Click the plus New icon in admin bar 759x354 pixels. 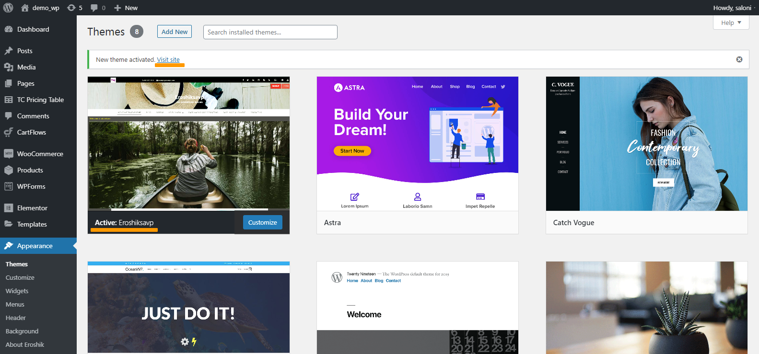[x=117, y=8]
